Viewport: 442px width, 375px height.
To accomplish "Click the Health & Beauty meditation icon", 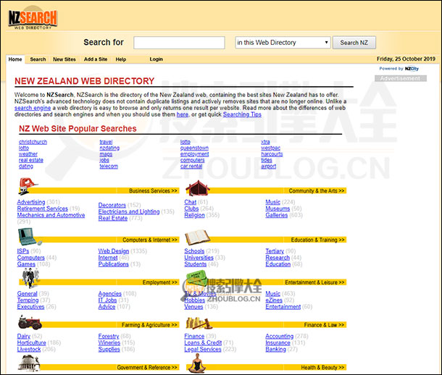I will 196,364.
